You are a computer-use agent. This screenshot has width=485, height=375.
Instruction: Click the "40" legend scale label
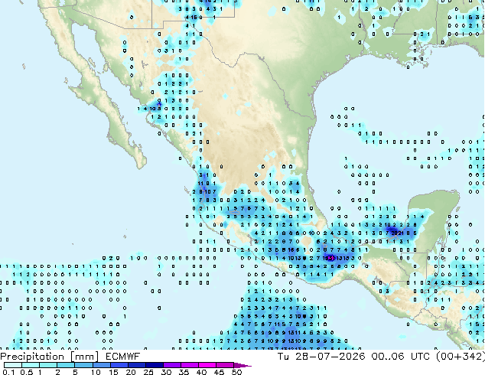pos(201,372)
